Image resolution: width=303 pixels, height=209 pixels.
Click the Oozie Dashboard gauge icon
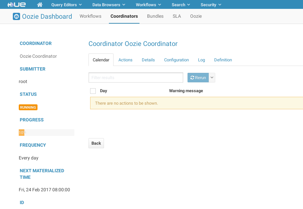point(16,16)
